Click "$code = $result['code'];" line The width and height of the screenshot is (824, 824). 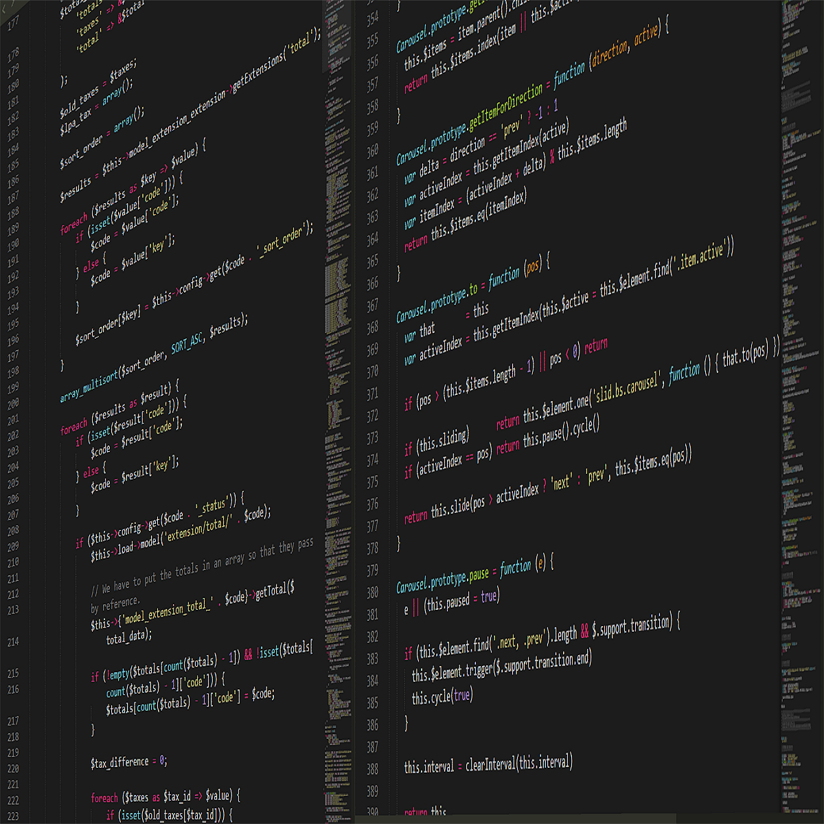pos(136,437)
